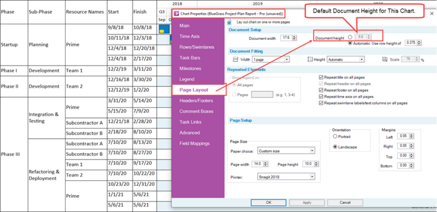Click the Refactoring & Deployment cell

[x=46, y=175]
